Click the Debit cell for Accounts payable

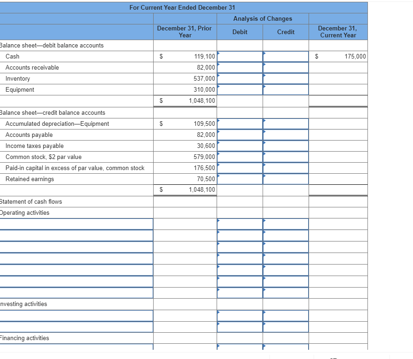click(240, 135)
